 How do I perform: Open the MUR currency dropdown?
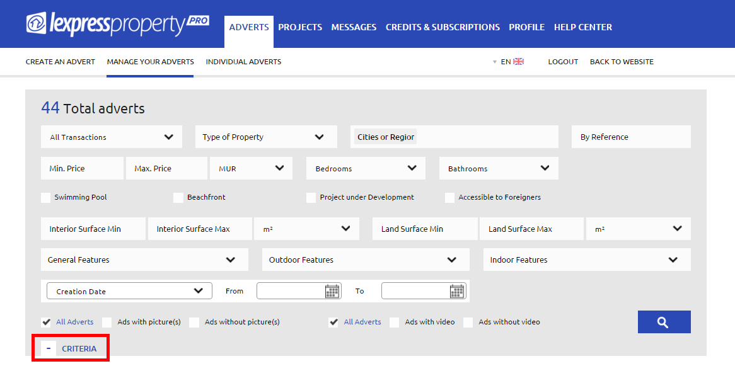coord(252,168)
